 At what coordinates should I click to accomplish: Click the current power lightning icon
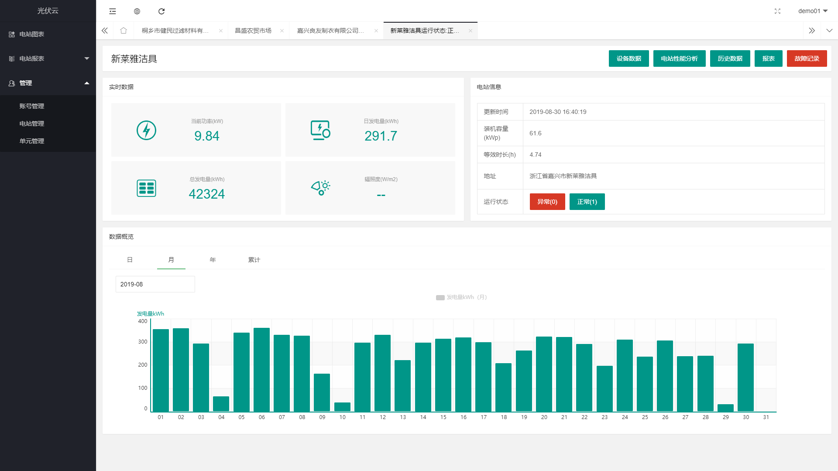146,130
